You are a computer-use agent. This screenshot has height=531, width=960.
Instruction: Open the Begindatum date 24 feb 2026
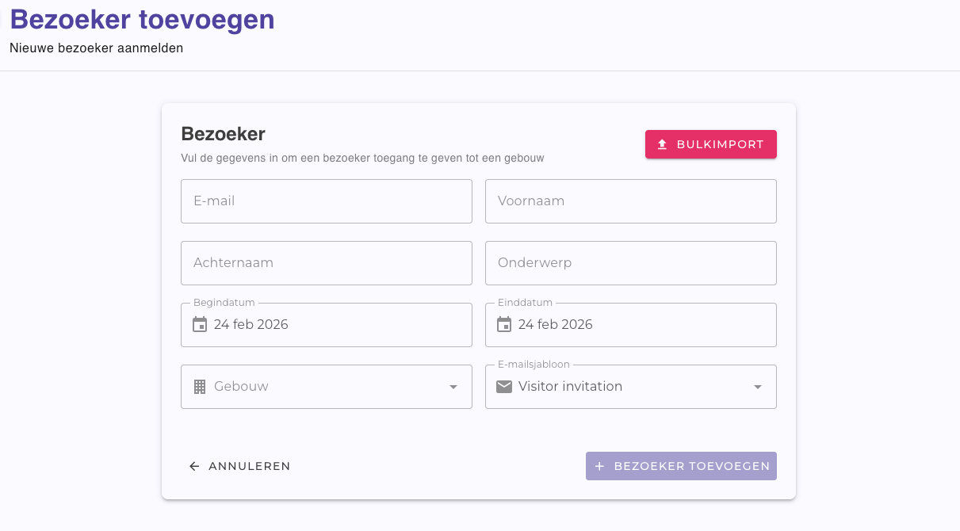pyautogui.click(x=251, y=324)
